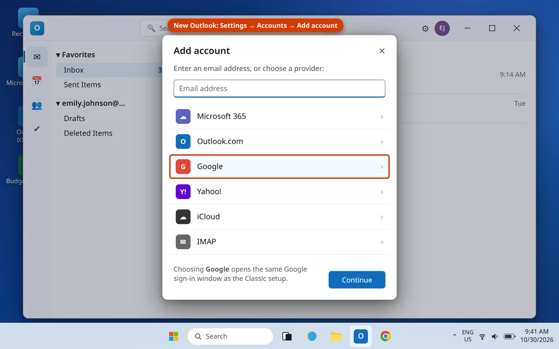Open the volume speaker tray icon

tap(495, 336)
